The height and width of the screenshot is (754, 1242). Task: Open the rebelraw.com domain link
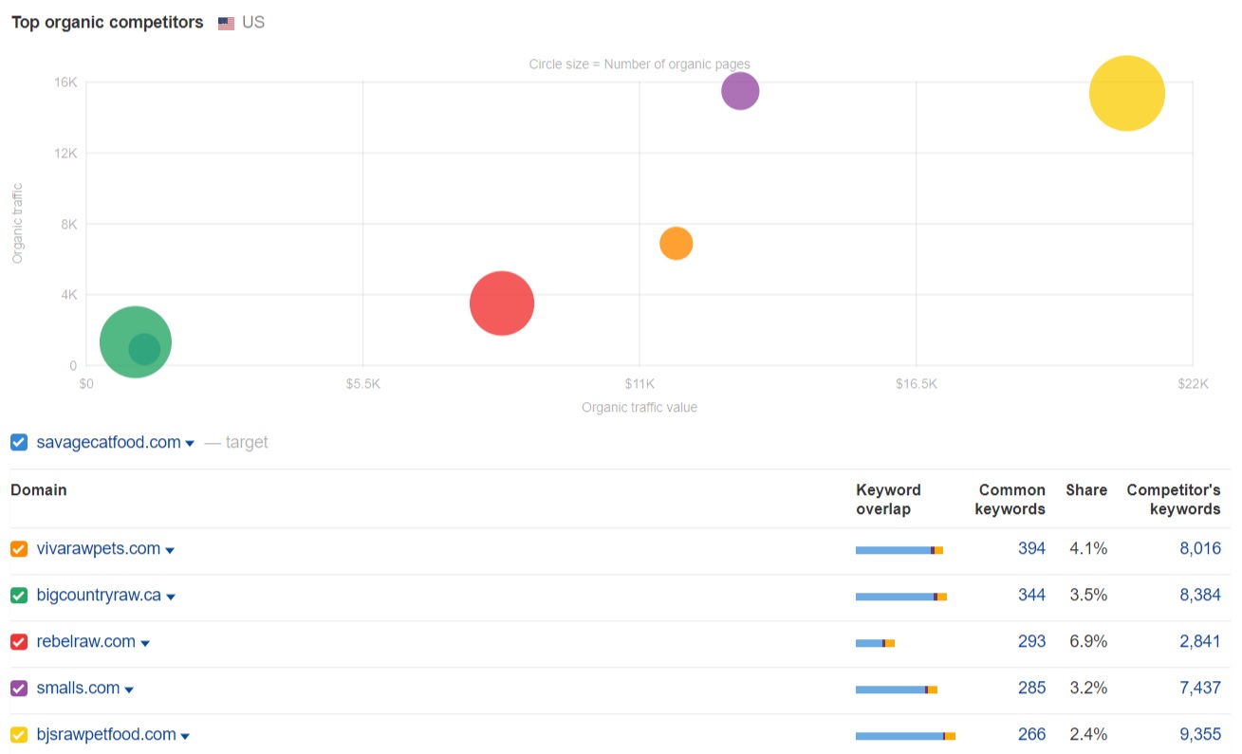(85, 642)
